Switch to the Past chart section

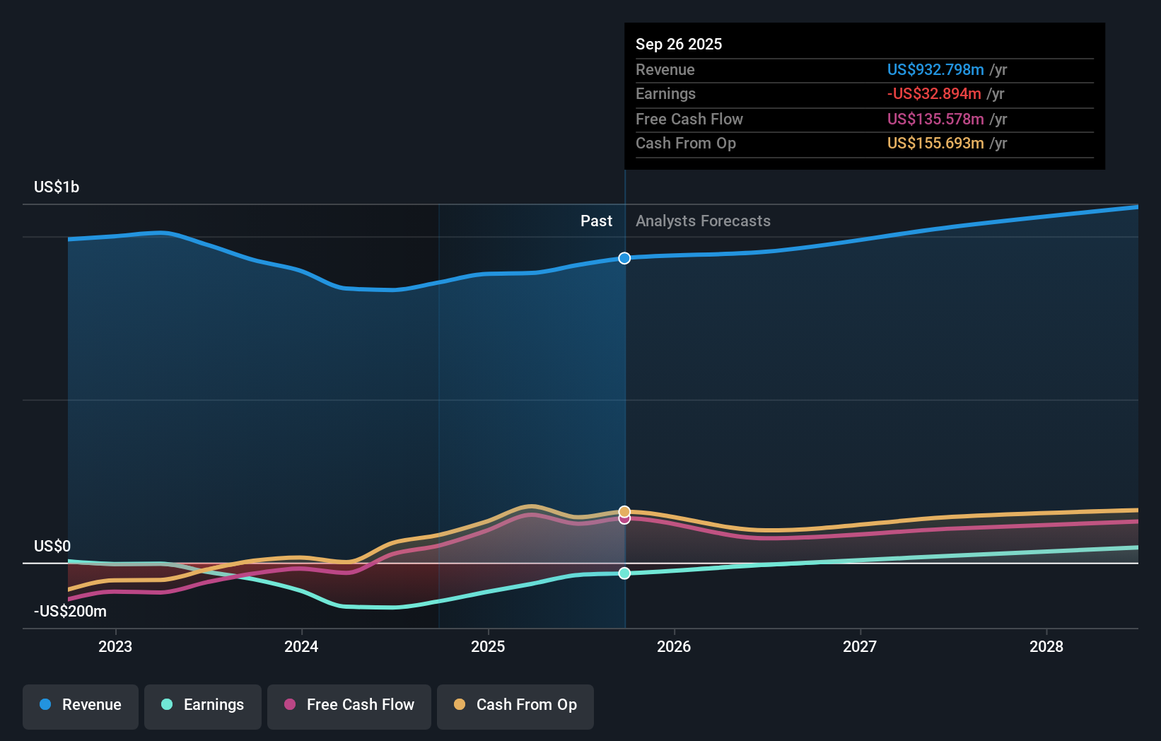(x=596, y=221)
